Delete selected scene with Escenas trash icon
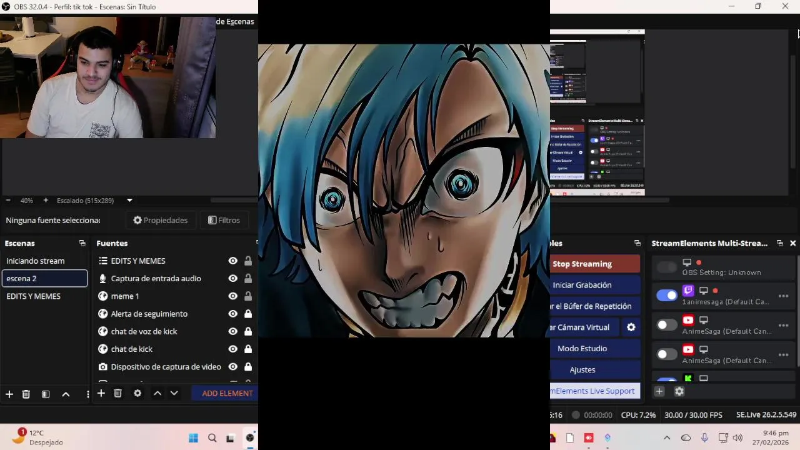The image size is (800, 450). [26, 394]
